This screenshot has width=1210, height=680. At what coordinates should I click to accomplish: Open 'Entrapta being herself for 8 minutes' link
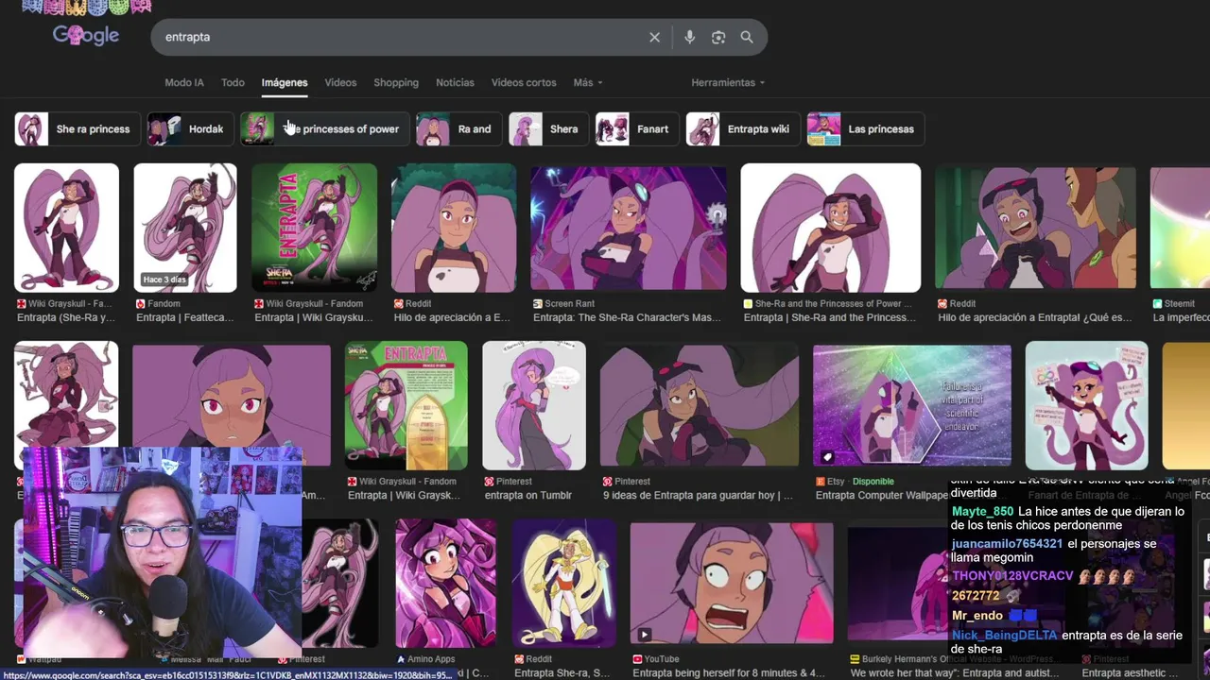point(729,673)
